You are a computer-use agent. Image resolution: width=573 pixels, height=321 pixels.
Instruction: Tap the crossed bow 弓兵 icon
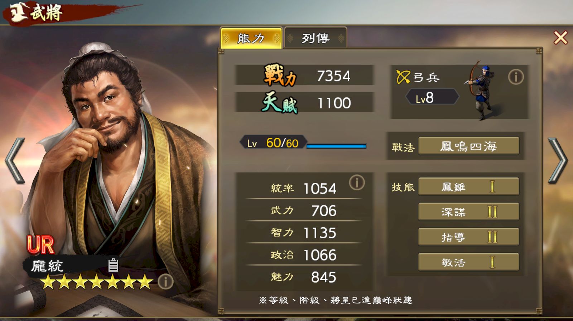pos(403,77)
